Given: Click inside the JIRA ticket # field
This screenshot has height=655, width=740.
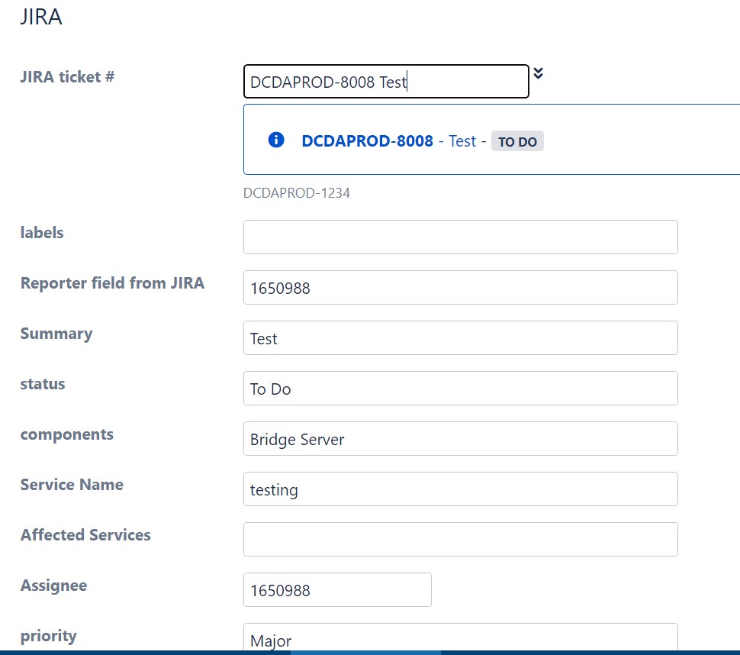Looking at the screenshot, I should pyautogui.click(x=385, y=81).
